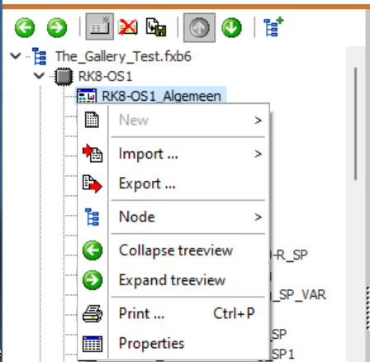Choose Export ... from context menu
This screenshot has width=370, height=362.
(173, 183)
